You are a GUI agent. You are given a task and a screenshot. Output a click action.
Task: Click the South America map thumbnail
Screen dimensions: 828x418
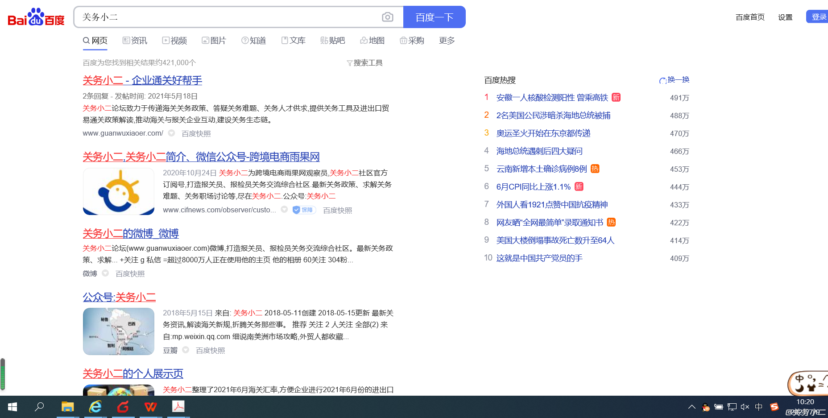[119, 331]
